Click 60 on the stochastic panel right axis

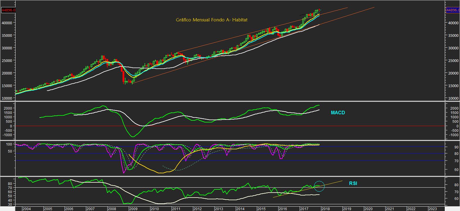(456, 170)
